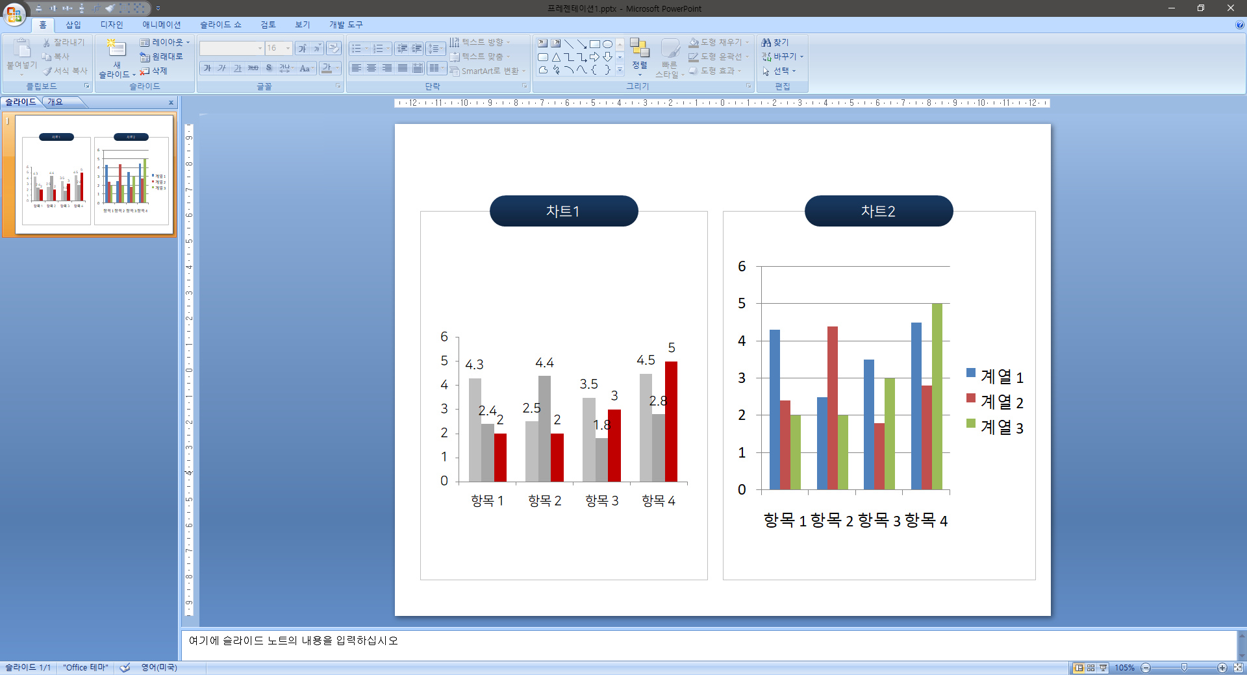Decrease list indent level
The image size is (1247, 675).
pyautogui.click(x=402, y=49)
